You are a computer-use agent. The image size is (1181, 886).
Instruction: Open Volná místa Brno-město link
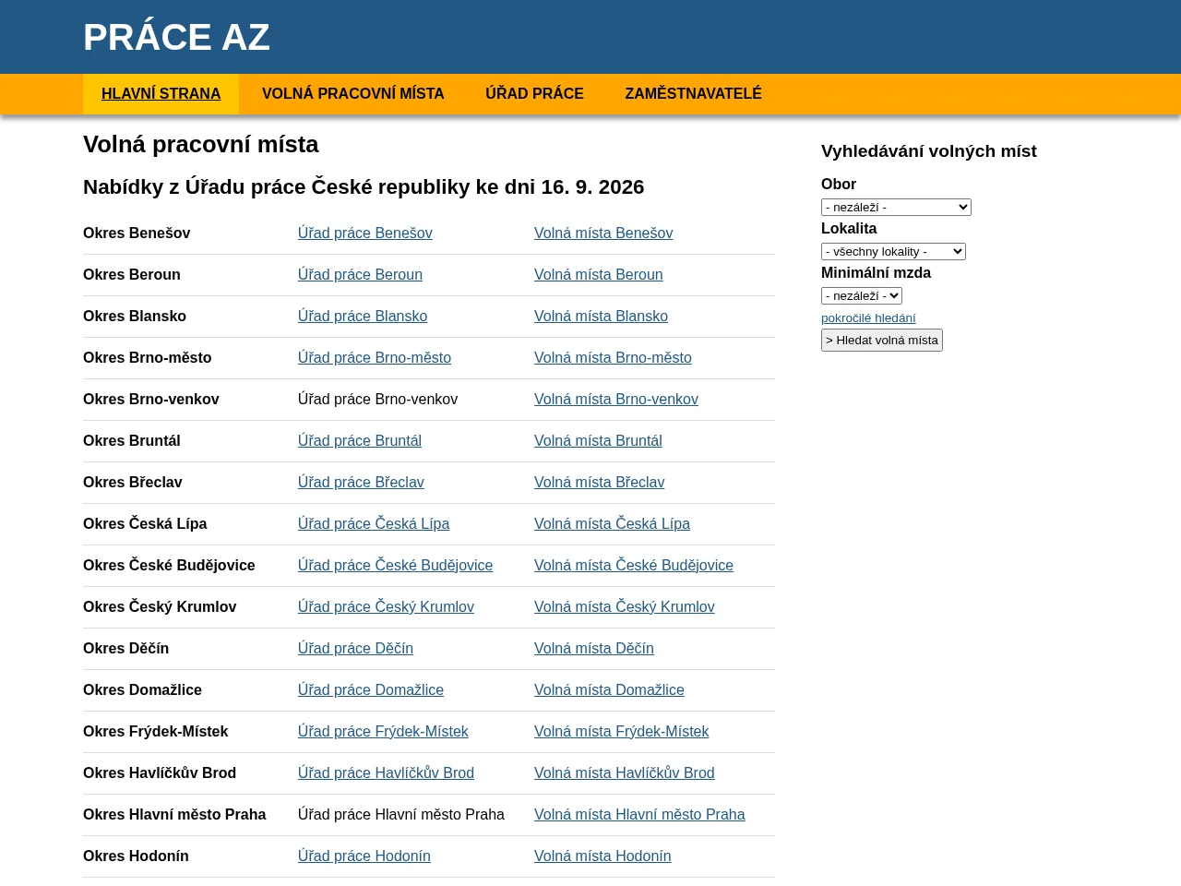pyautogui.click(x=613, y=358)
